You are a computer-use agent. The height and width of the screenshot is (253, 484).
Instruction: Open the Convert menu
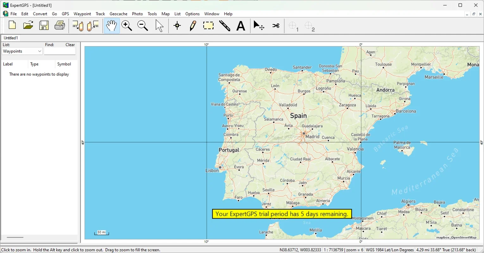pyautogui.click(x=40, y=14)
